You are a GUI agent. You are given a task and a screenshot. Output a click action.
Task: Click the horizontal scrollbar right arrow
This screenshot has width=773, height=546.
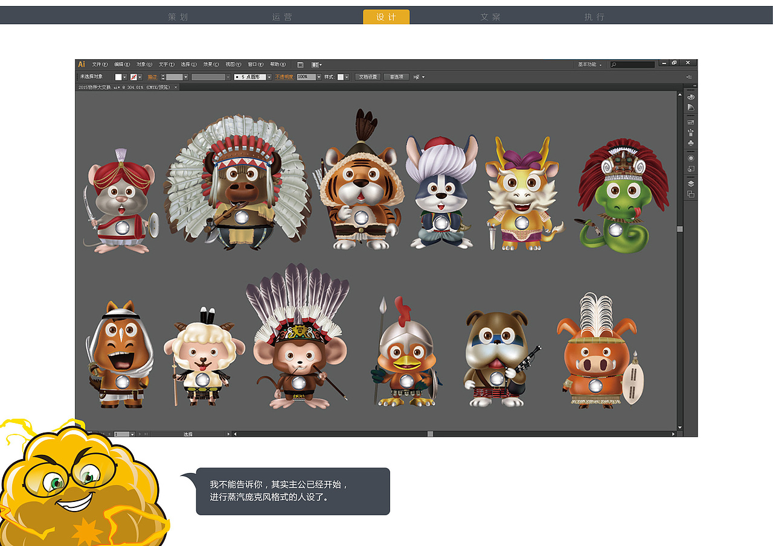click(x=673, y=434)
